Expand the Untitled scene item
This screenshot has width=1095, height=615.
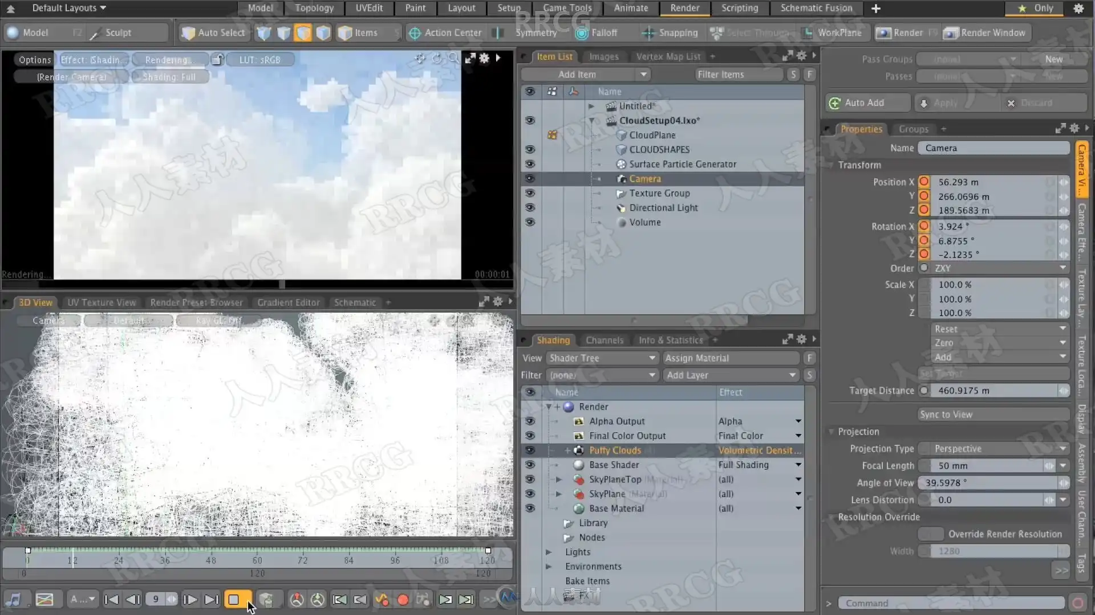tap(591, 106)
